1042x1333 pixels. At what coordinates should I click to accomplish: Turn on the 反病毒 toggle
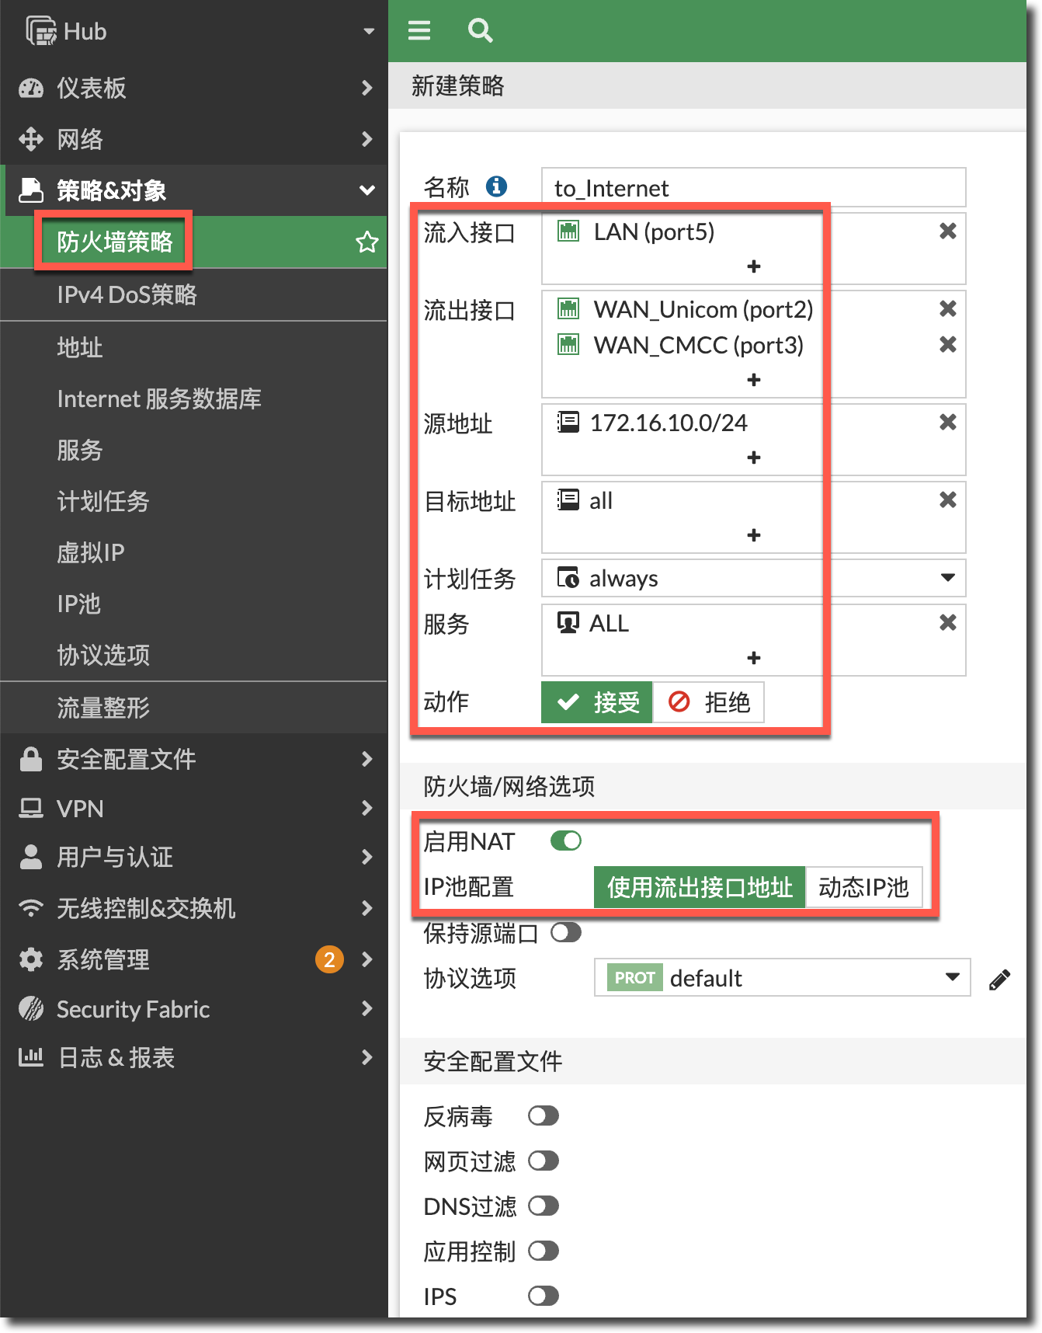[x=544, y=1116]
